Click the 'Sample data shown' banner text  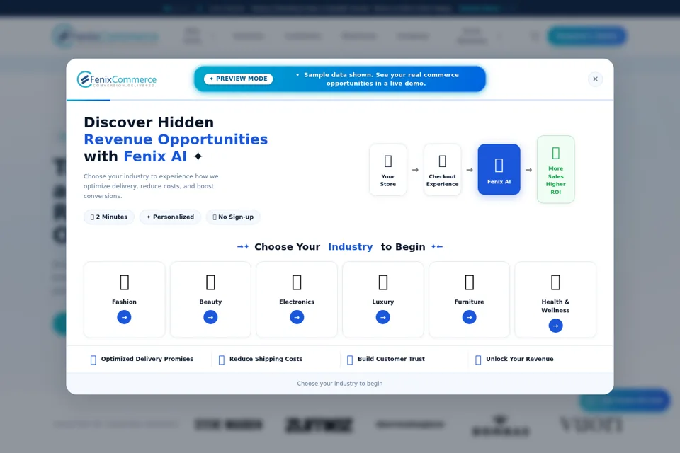point(376,79)
